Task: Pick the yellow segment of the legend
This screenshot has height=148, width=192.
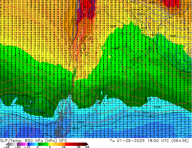Action: click(x=50, y=144)
